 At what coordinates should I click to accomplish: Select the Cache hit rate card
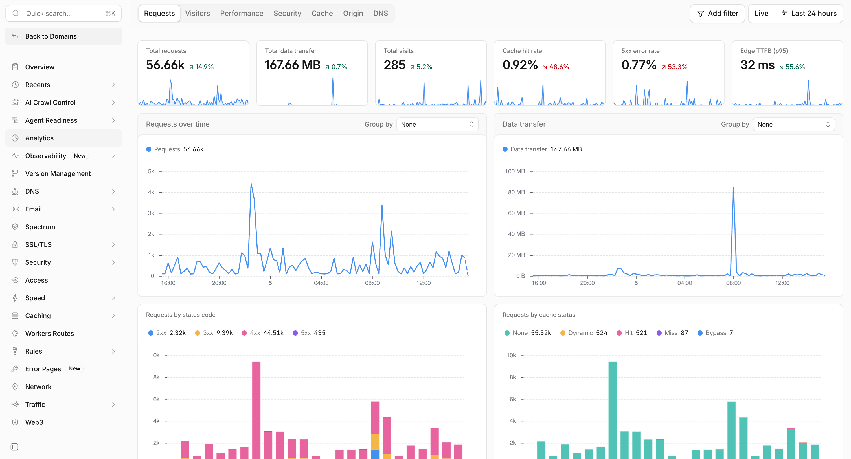pyautogui.click(x=550, y=73)
